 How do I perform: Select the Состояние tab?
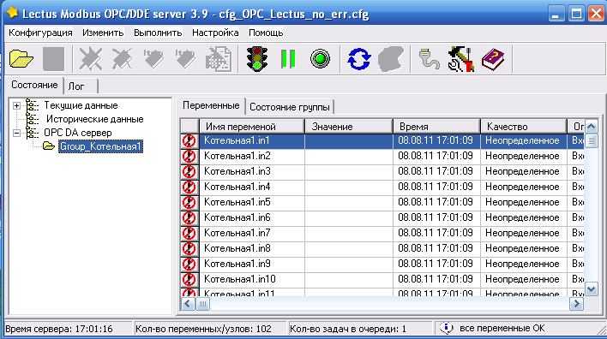click(34, 85)
